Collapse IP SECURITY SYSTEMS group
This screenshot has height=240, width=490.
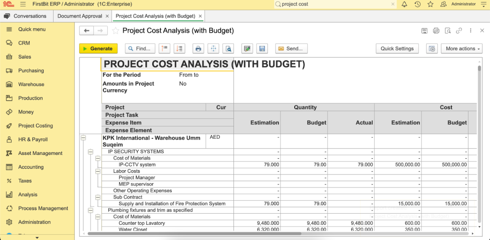[90, 152]
